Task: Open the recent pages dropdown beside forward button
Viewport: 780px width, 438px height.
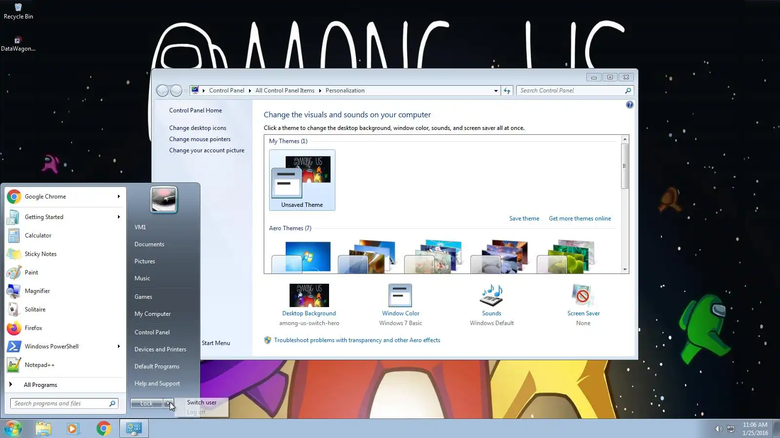Action: 185,91
